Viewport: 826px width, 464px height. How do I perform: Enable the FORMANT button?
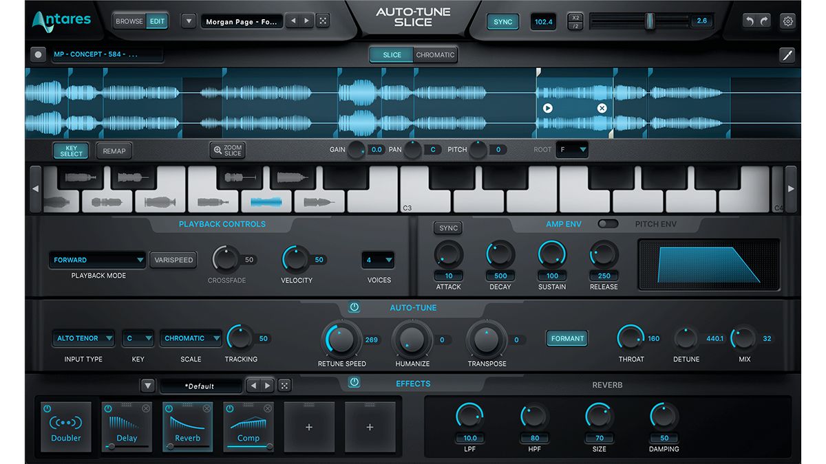pos(566,338)
